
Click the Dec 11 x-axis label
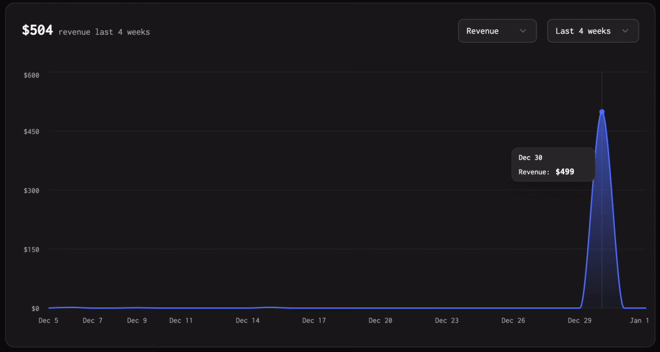[x=181, y=320]
